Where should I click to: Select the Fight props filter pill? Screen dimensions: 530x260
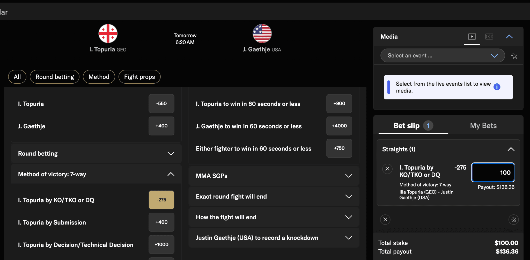pos(139,77)
